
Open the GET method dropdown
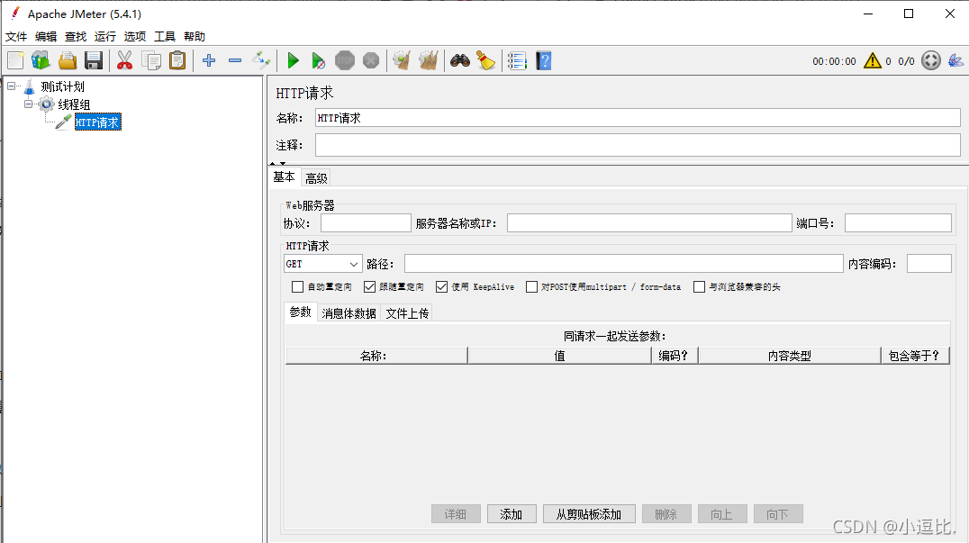point(322,264)
